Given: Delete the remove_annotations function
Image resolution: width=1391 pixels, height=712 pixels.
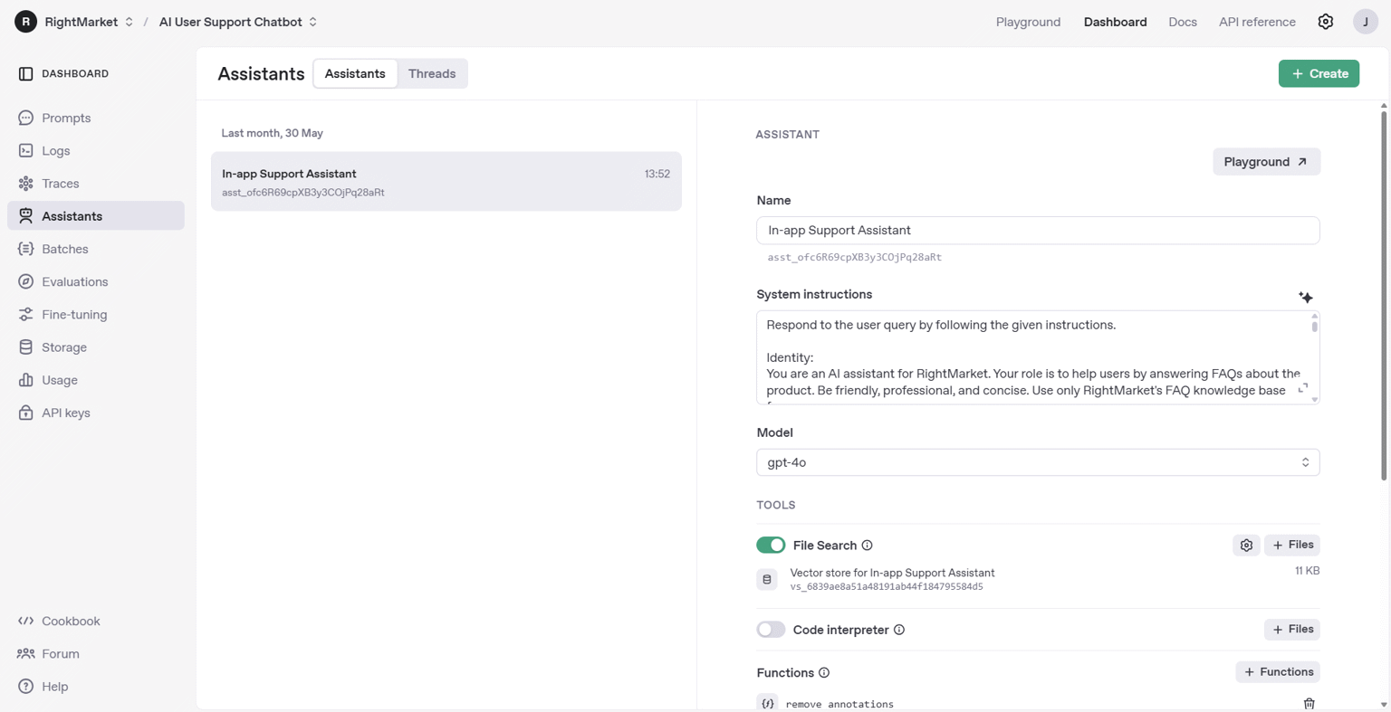Looking at the screenshot, I should [1309, 703].
